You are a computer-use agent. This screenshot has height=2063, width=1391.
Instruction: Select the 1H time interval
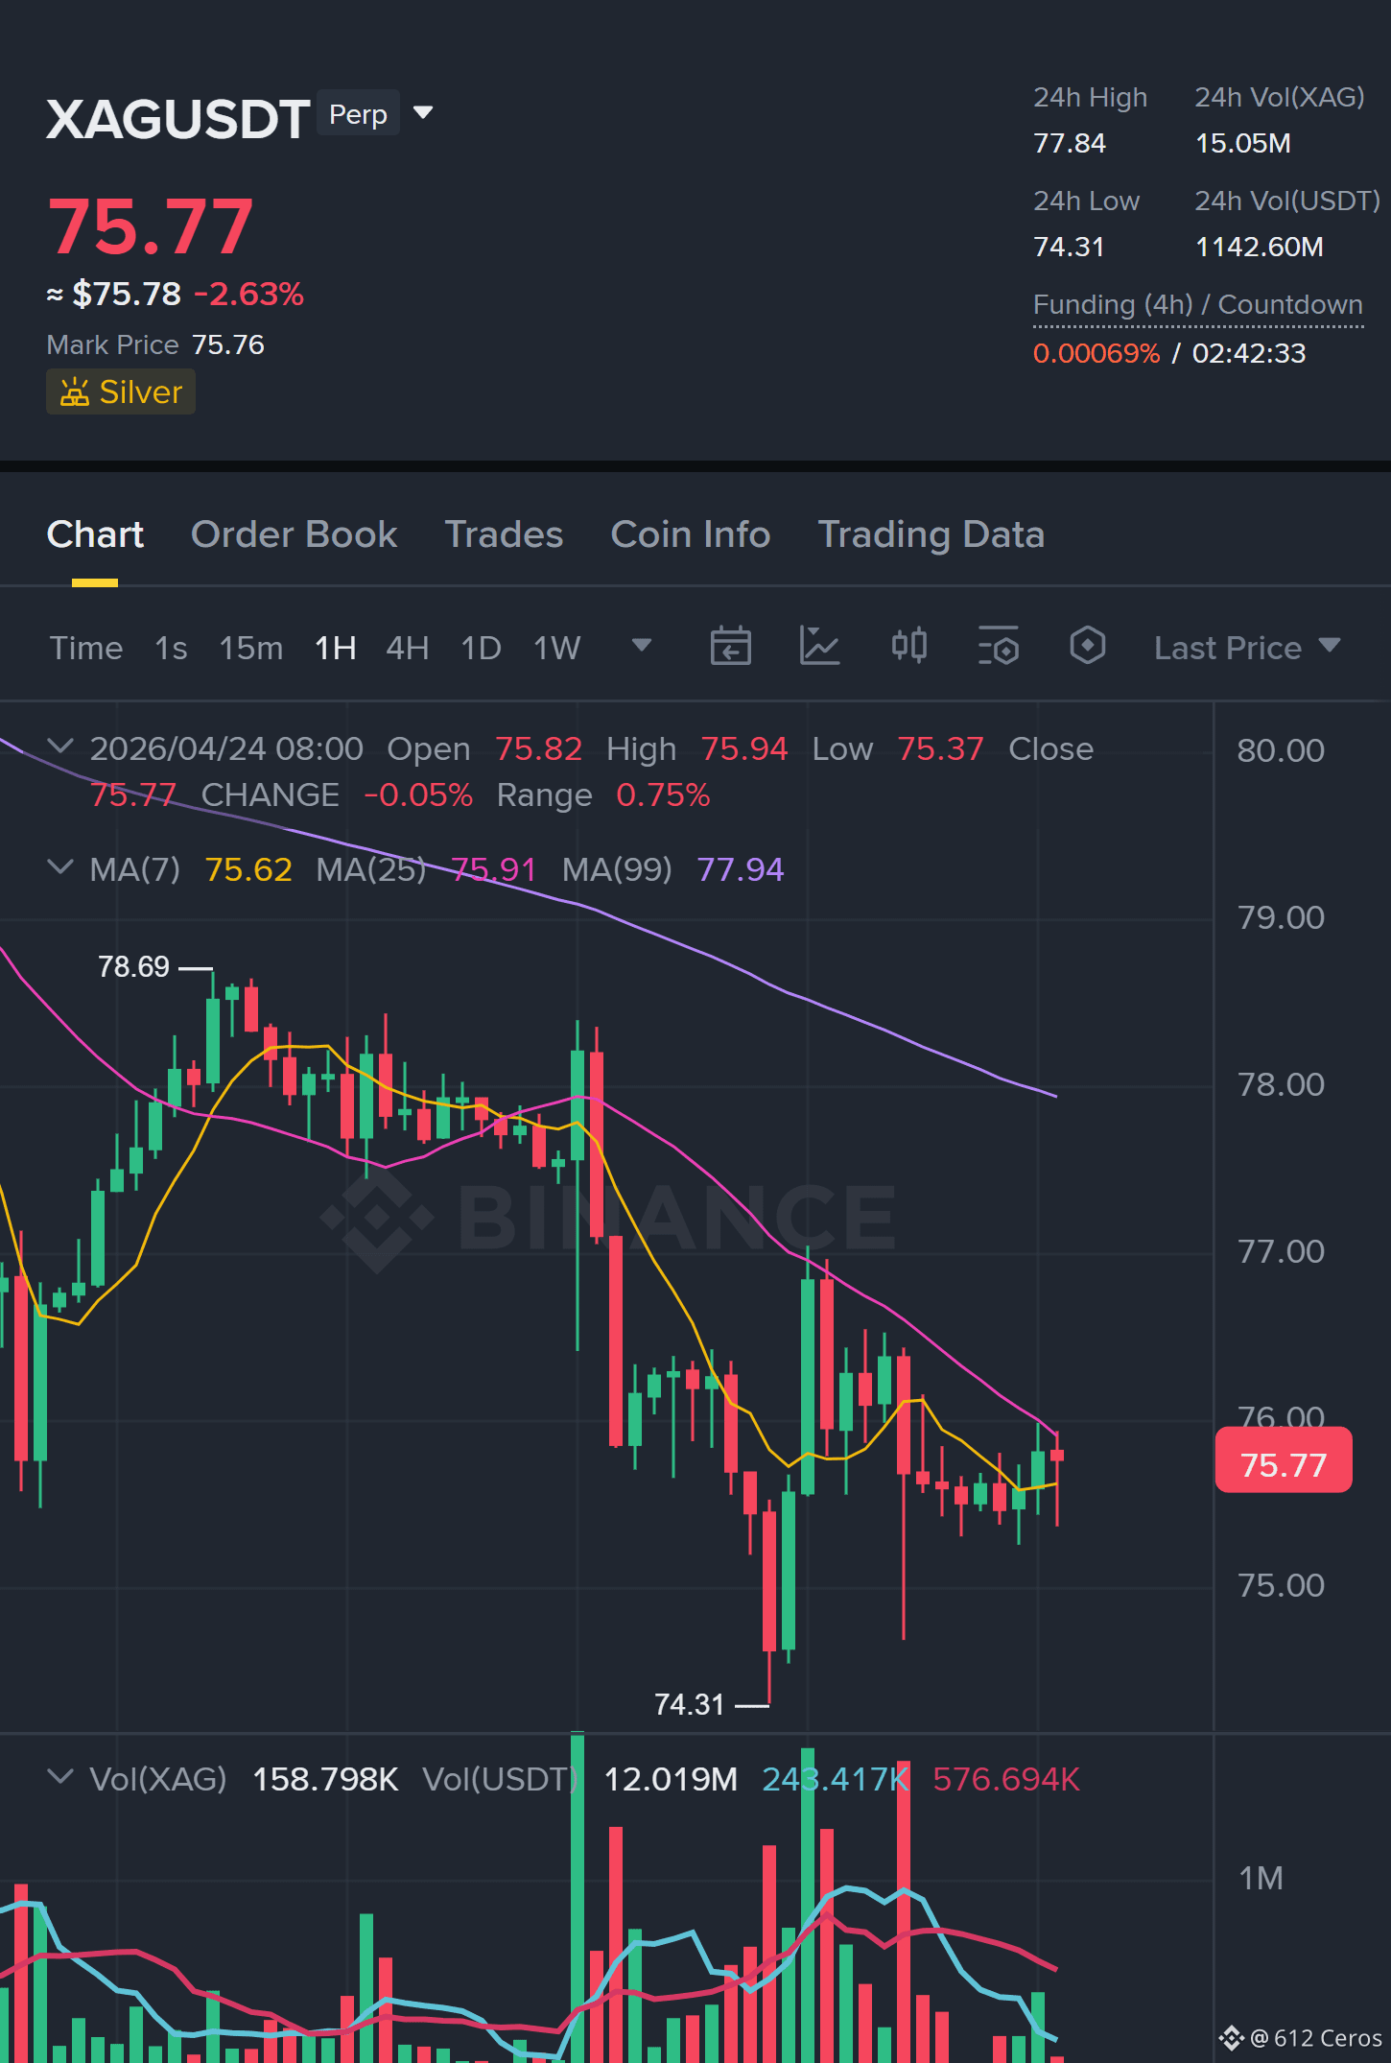[x=336, y=649]
